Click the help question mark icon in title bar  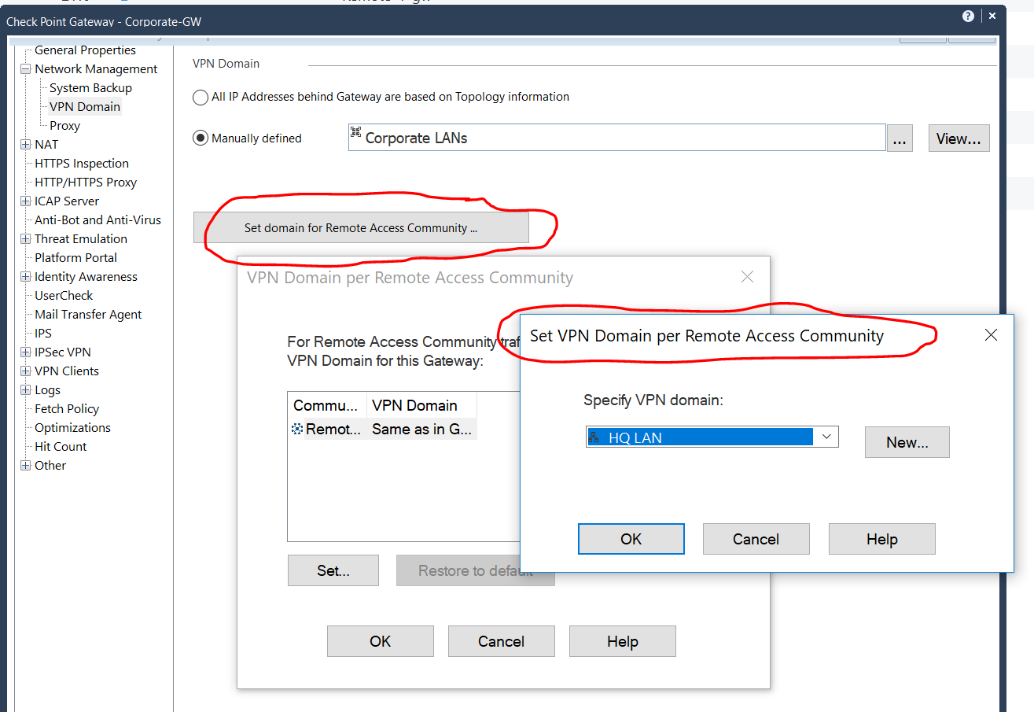968,16
